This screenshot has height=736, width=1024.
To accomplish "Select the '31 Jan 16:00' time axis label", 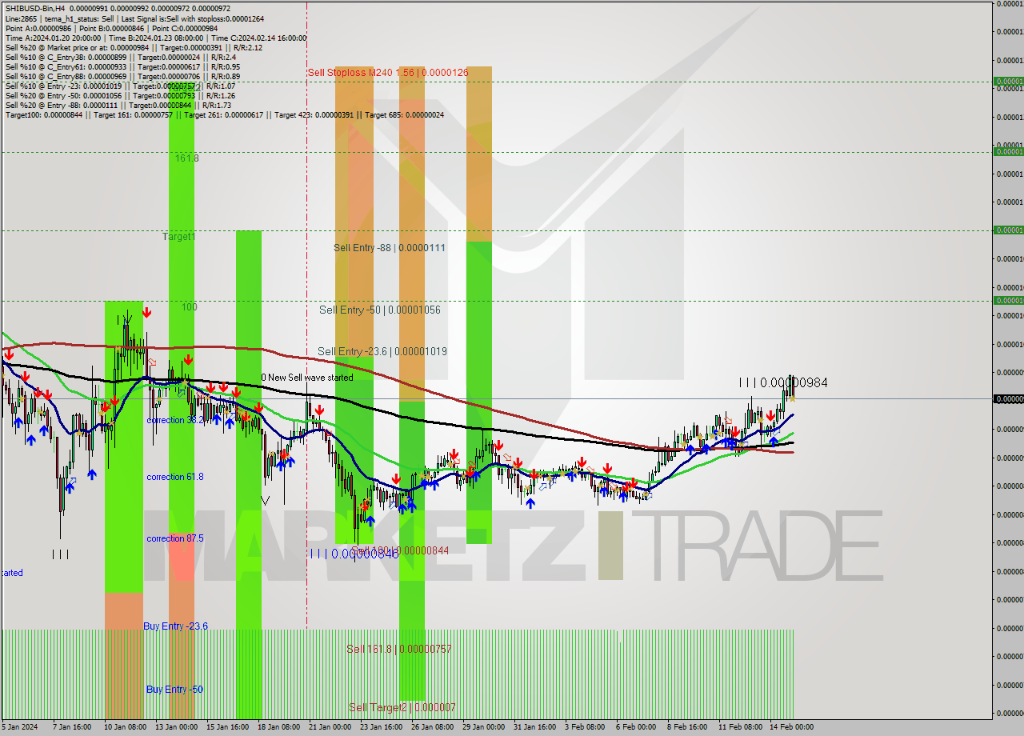I will [x=534, y=727].
